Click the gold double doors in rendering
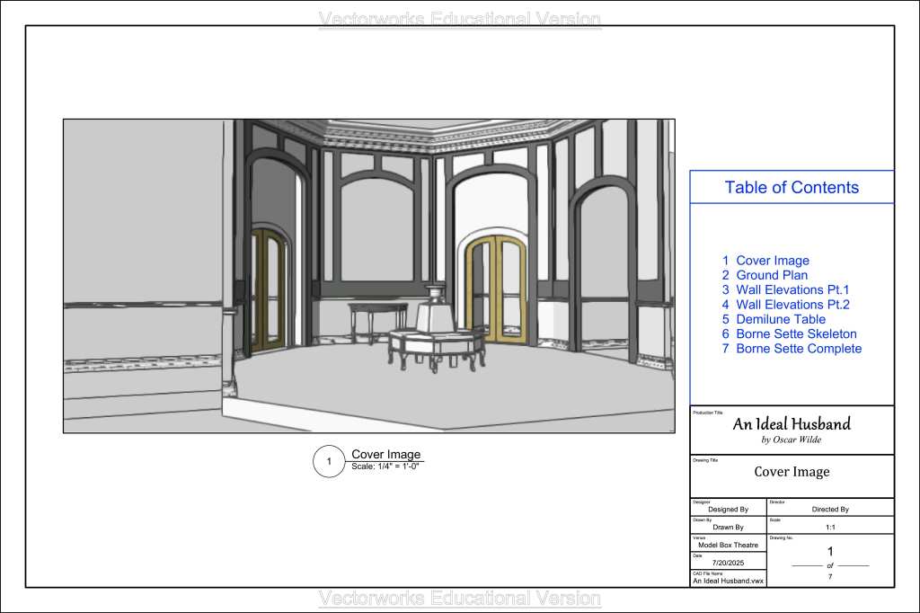This screenshot has height=613, width=920. click(496, 290)
